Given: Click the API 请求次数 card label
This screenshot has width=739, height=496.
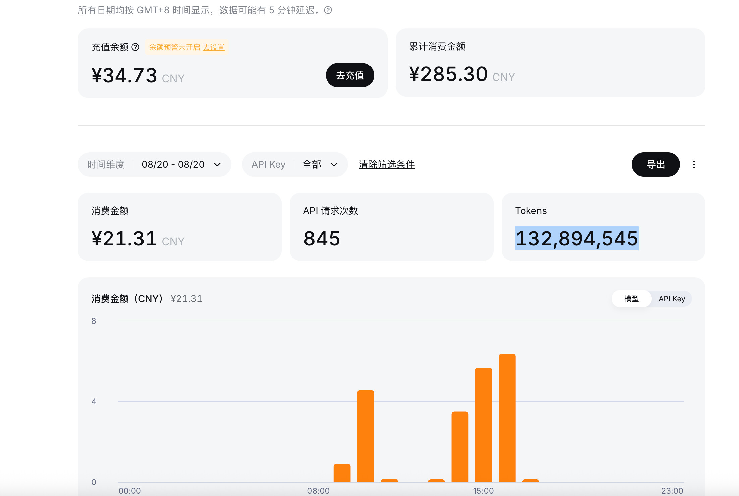Looking at the screenshot, I should [x=331, y=211].
